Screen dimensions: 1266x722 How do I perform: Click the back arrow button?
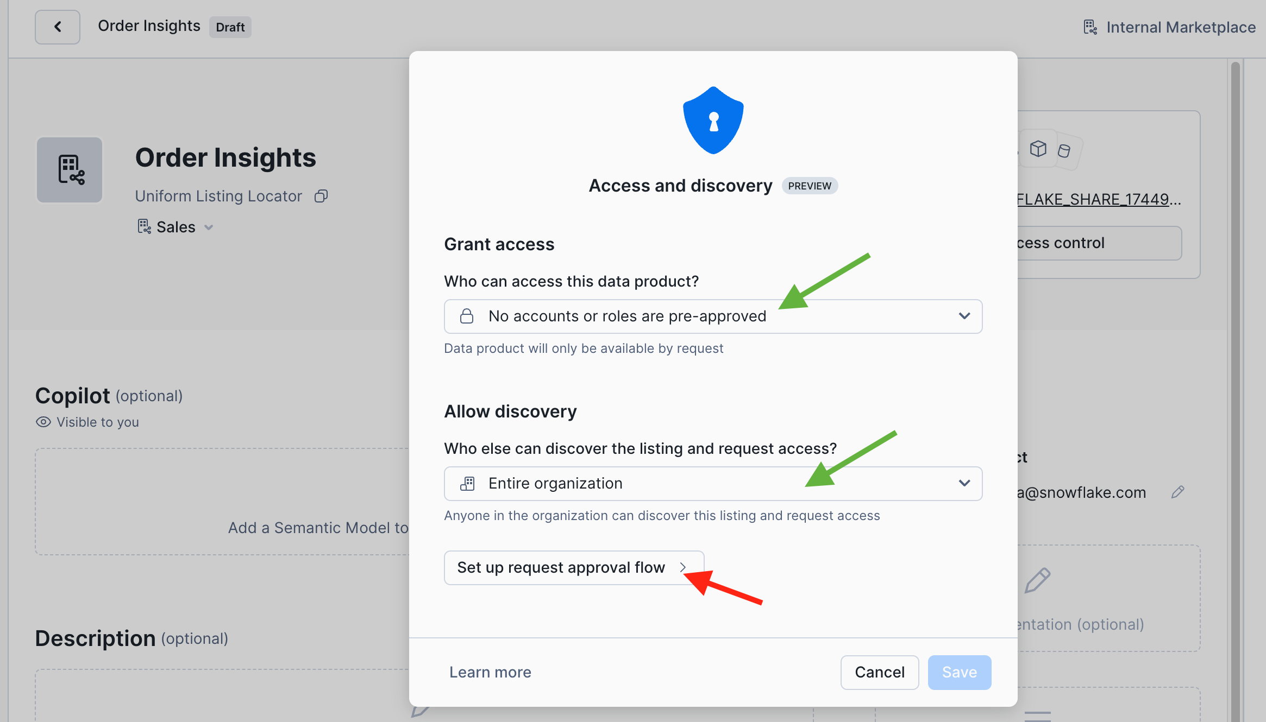pos(58,27)
